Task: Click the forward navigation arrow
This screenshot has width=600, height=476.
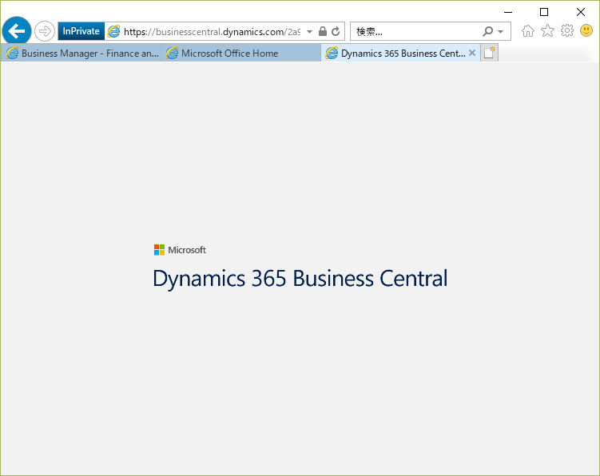Action: (x=45, y=31)
